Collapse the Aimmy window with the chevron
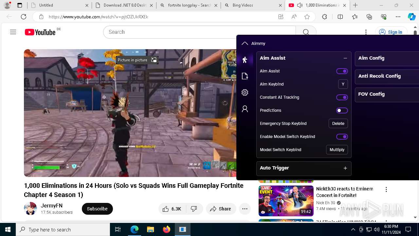 (245, 43)
